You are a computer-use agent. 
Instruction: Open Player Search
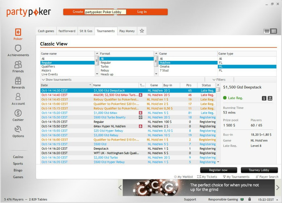(267, 177)
